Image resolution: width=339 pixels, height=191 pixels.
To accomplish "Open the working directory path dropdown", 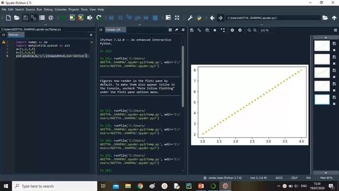I will pyautogui.click(x=273, y=18).
